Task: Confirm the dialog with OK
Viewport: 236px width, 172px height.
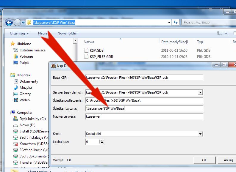Action: [204, 160]
